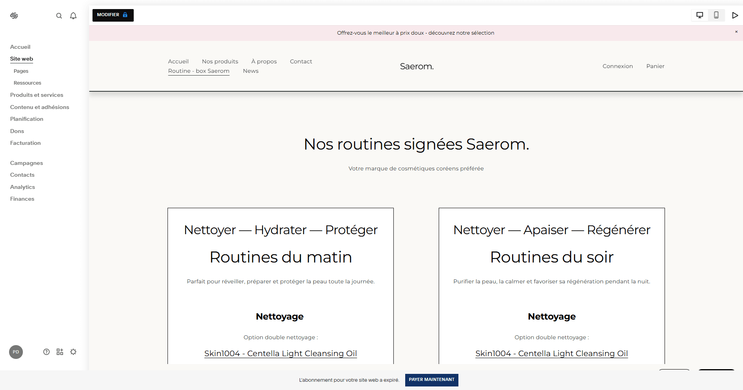
Task: Open the apps grid icon
Action: click(x=60, y=352)
